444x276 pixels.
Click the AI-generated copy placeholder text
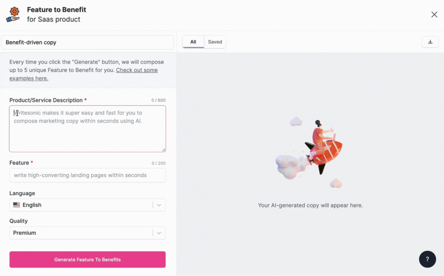tap(310, 205)
